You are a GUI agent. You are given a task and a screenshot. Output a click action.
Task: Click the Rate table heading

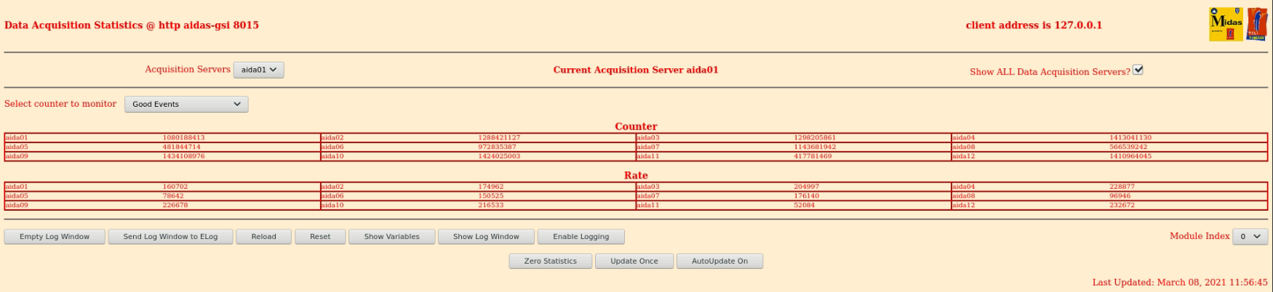636,176
